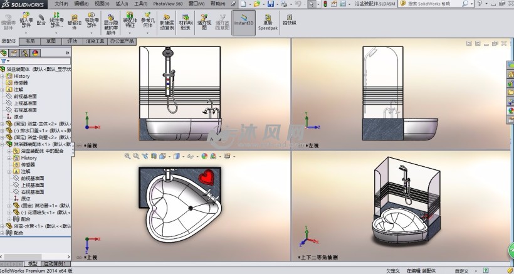514x274 pixels.
Task: Toggle the Instant3D button
Action: (244, 23)
